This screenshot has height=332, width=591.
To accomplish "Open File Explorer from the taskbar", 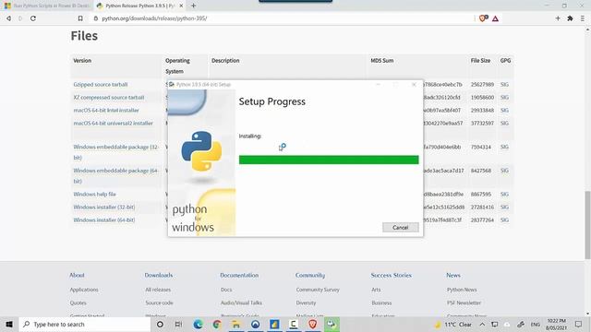I will [236, 324].
